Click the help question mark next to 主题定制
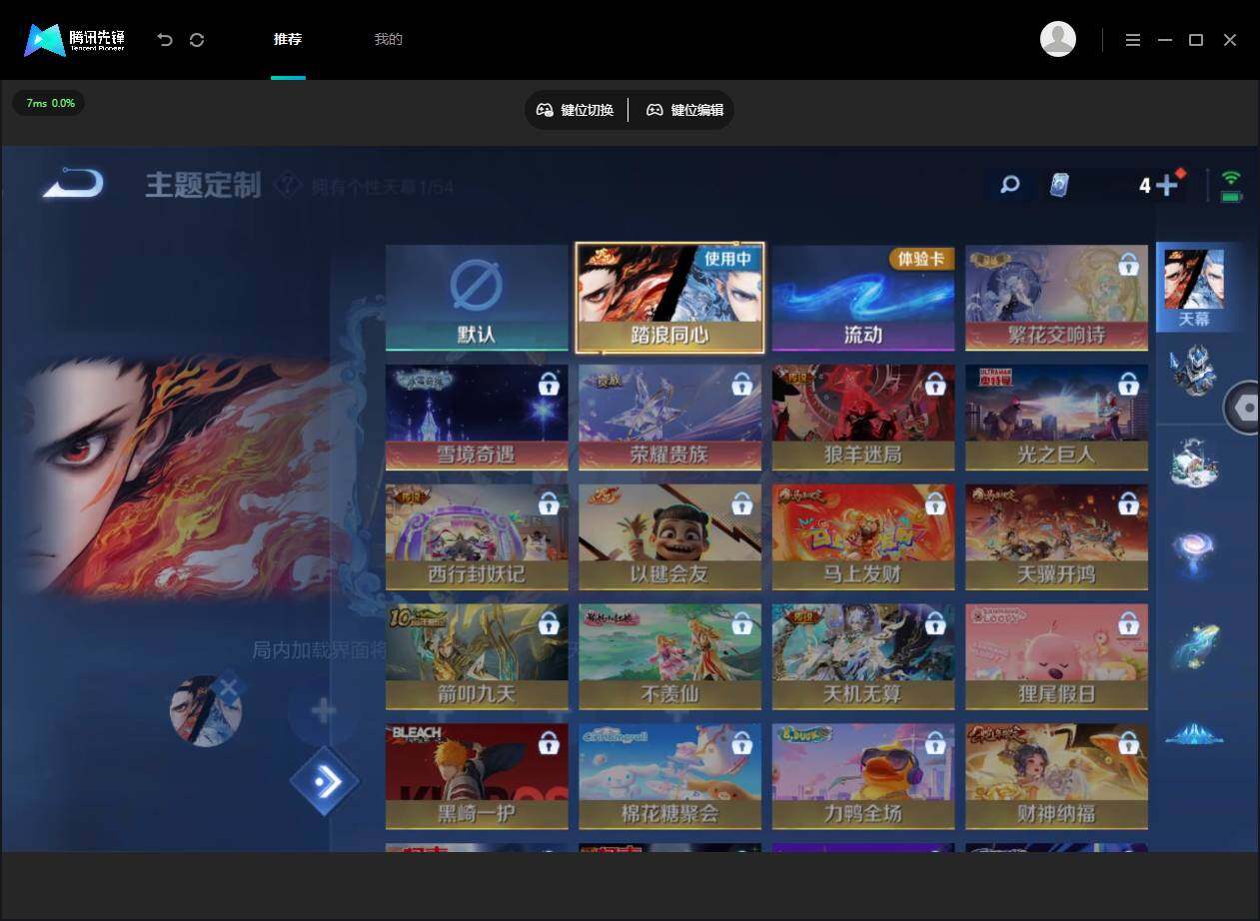1260x921 pixels. pos(288,185)
